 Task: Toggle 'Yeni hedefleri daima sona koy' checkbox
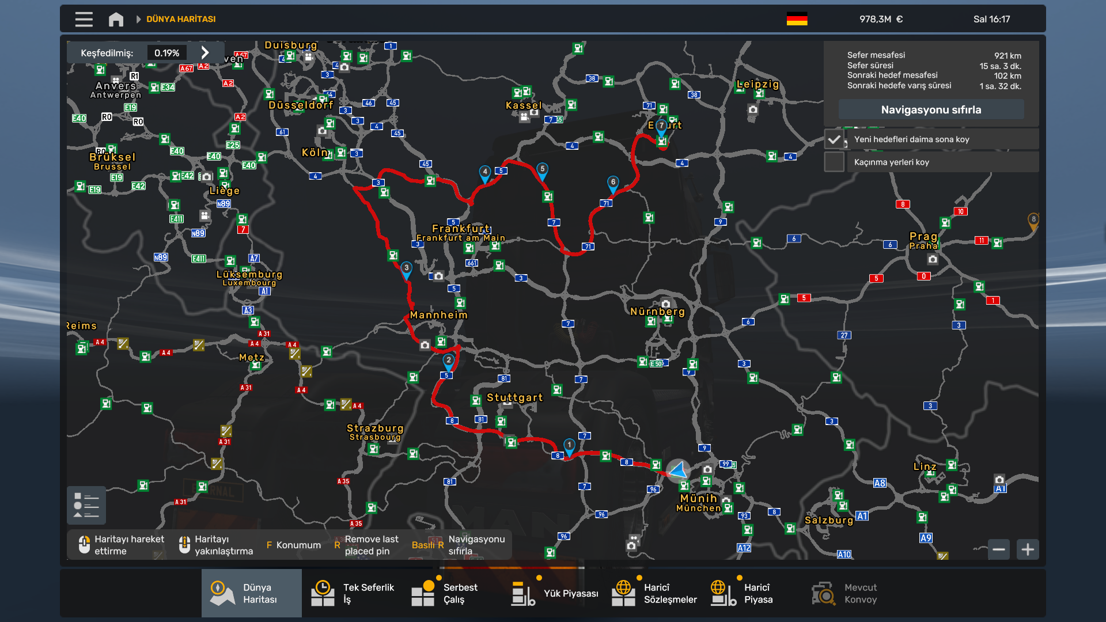pyautogui.click(x=834, y=139)
